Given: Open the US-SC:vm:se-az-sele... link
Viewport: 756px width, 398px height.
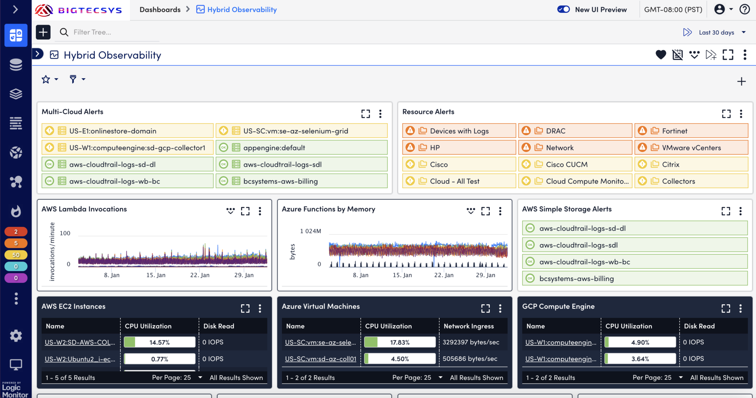Looking at the screenshot, I should tap(320, 342).
